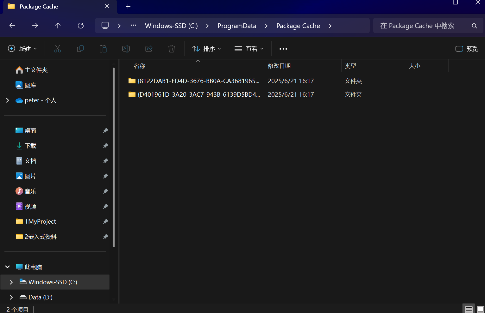This screenshot has width=485, height=313.
Task: Open the 查看 view dropdown
Action: tap(249, 49)
